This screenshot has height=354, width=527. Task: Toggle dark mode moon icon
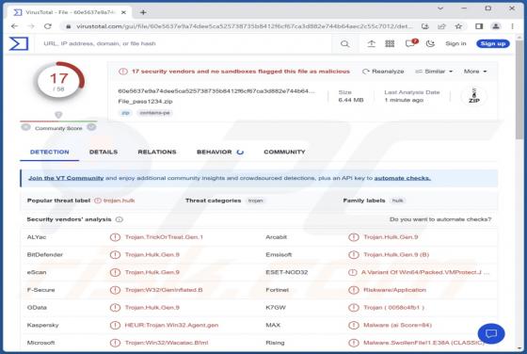coord(430,43)
